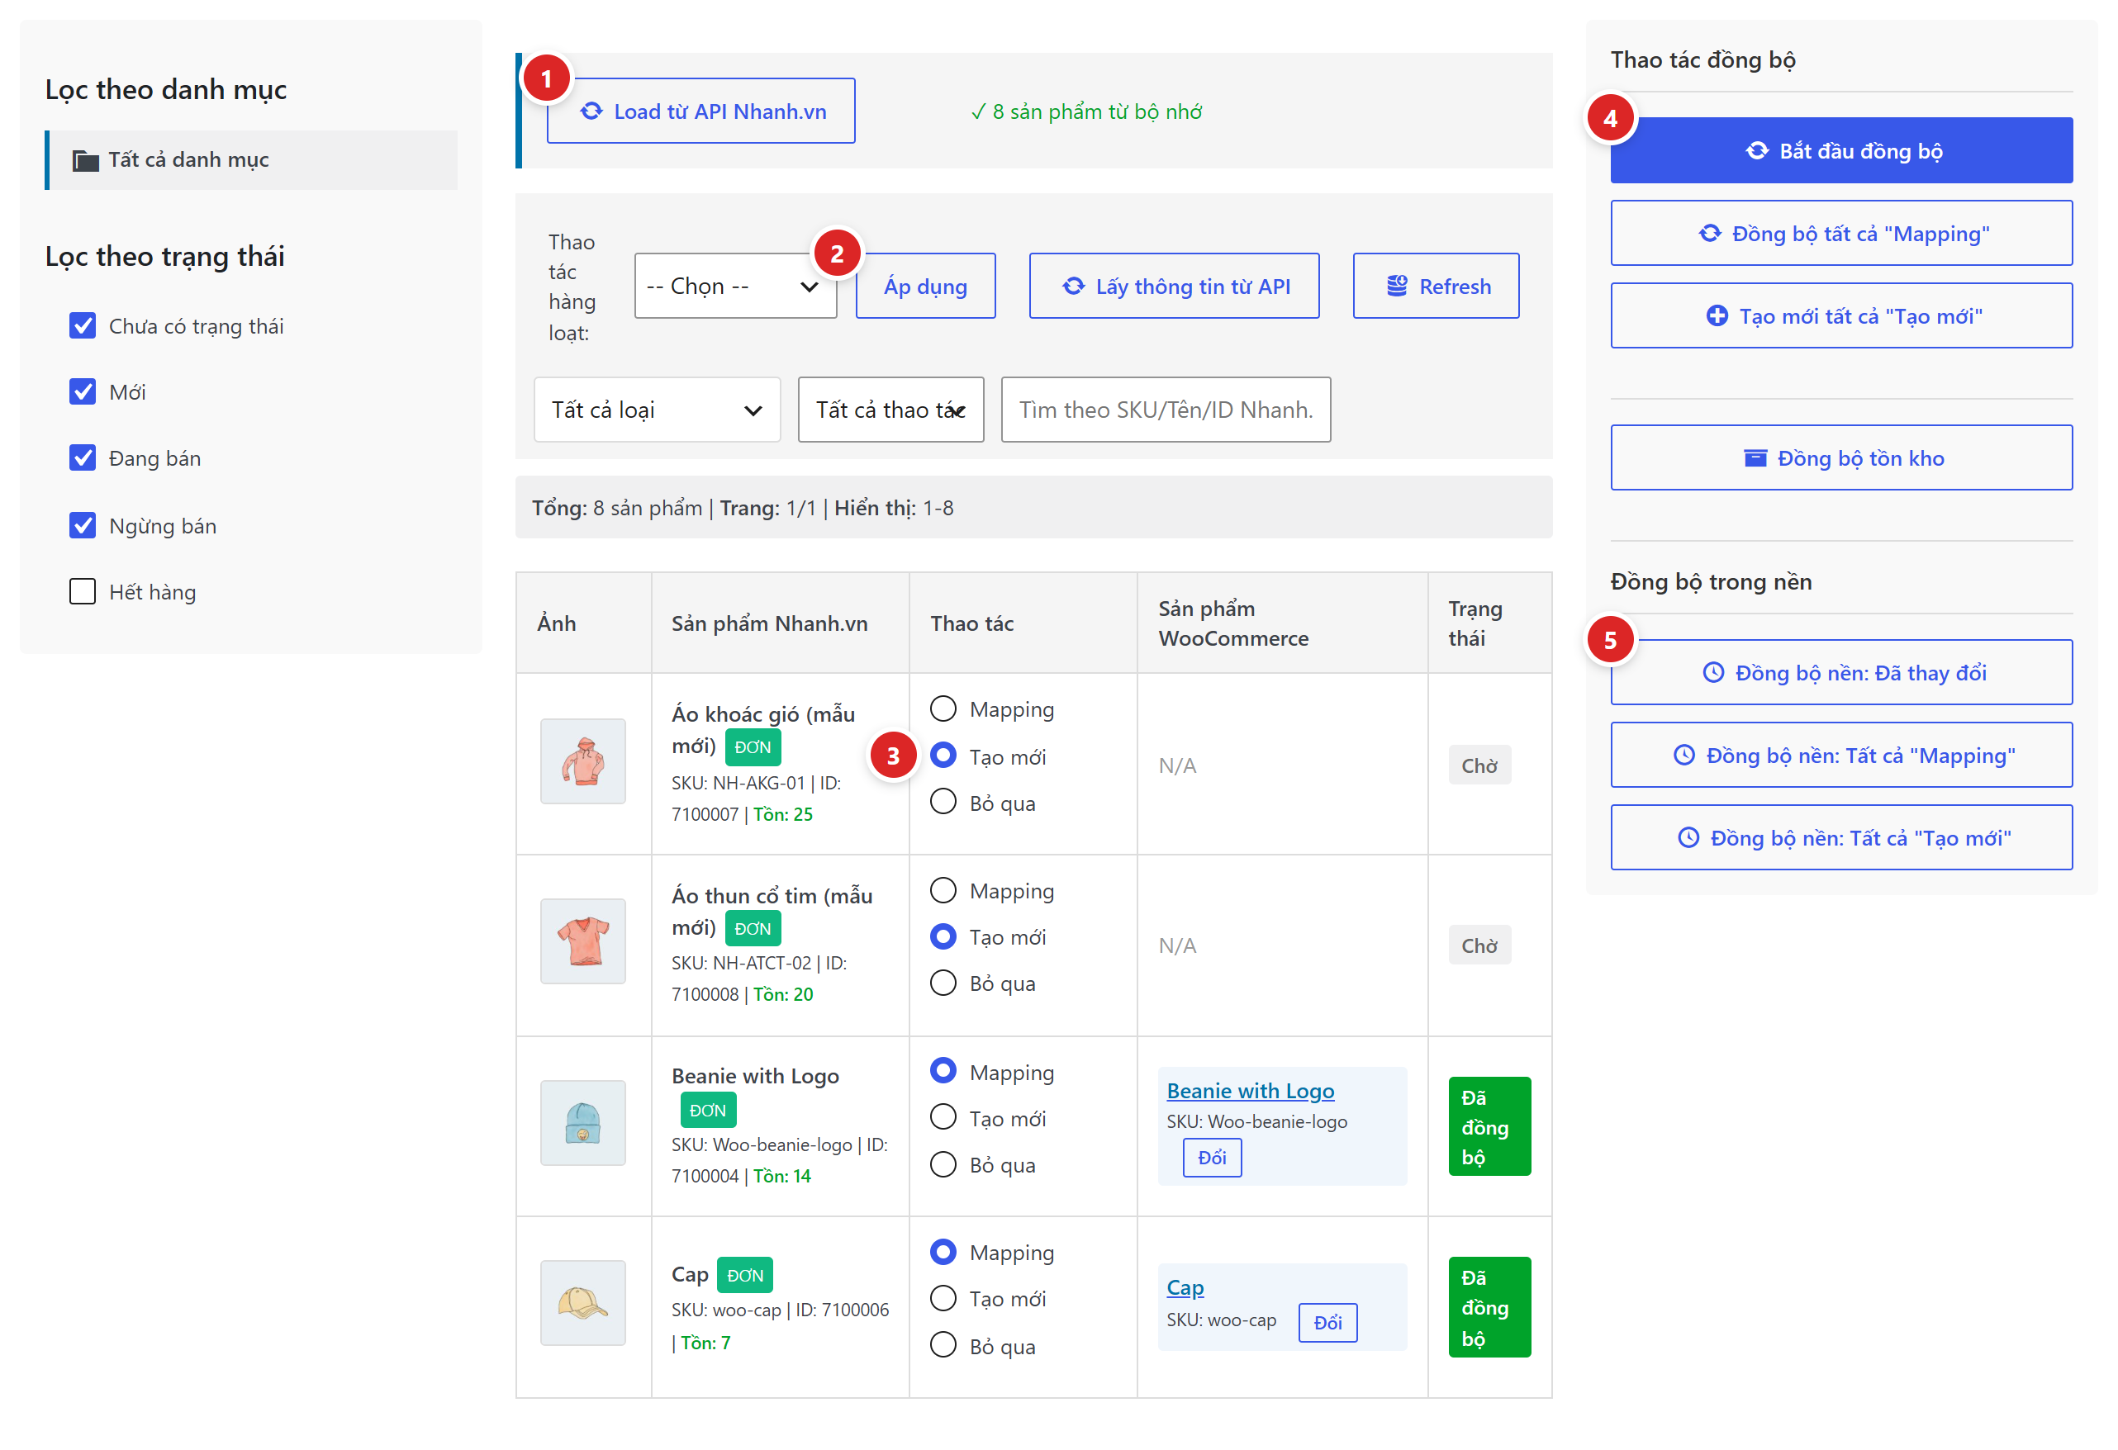
Task: Click the Áo khoác gió product thumbnail
Action: pos(582,761)
